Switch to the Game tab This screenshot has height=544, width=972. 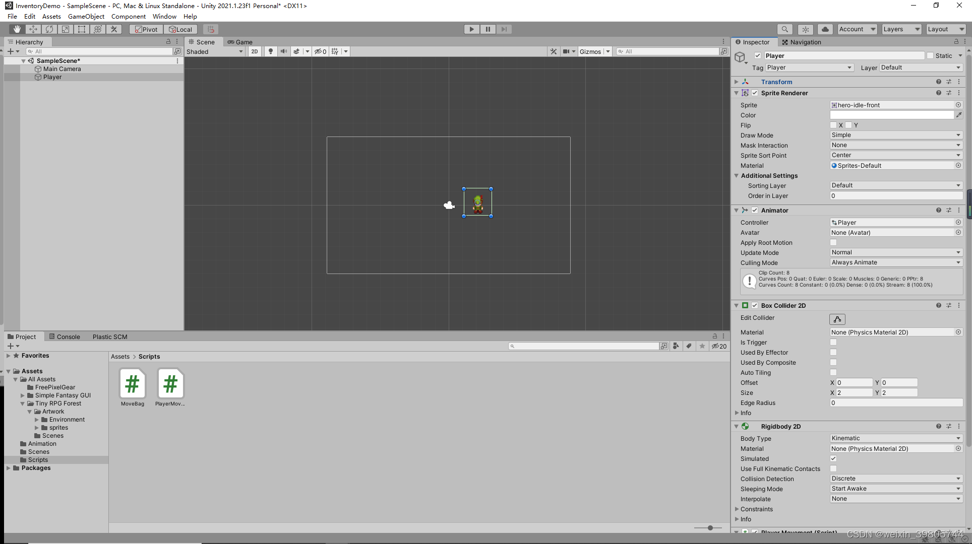point(240,42)
